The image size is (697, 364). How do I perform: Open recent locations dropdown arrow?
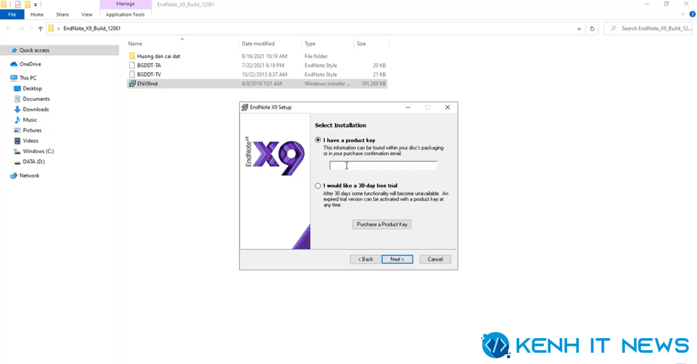[31, 28]
